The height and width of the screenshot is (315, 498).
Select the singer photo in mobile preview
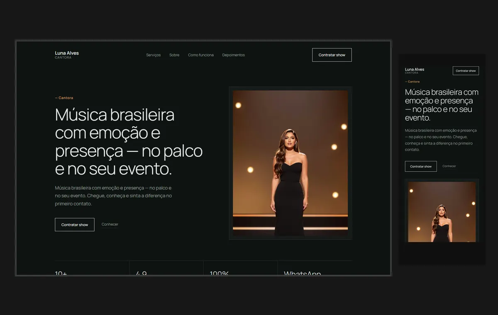442,212
